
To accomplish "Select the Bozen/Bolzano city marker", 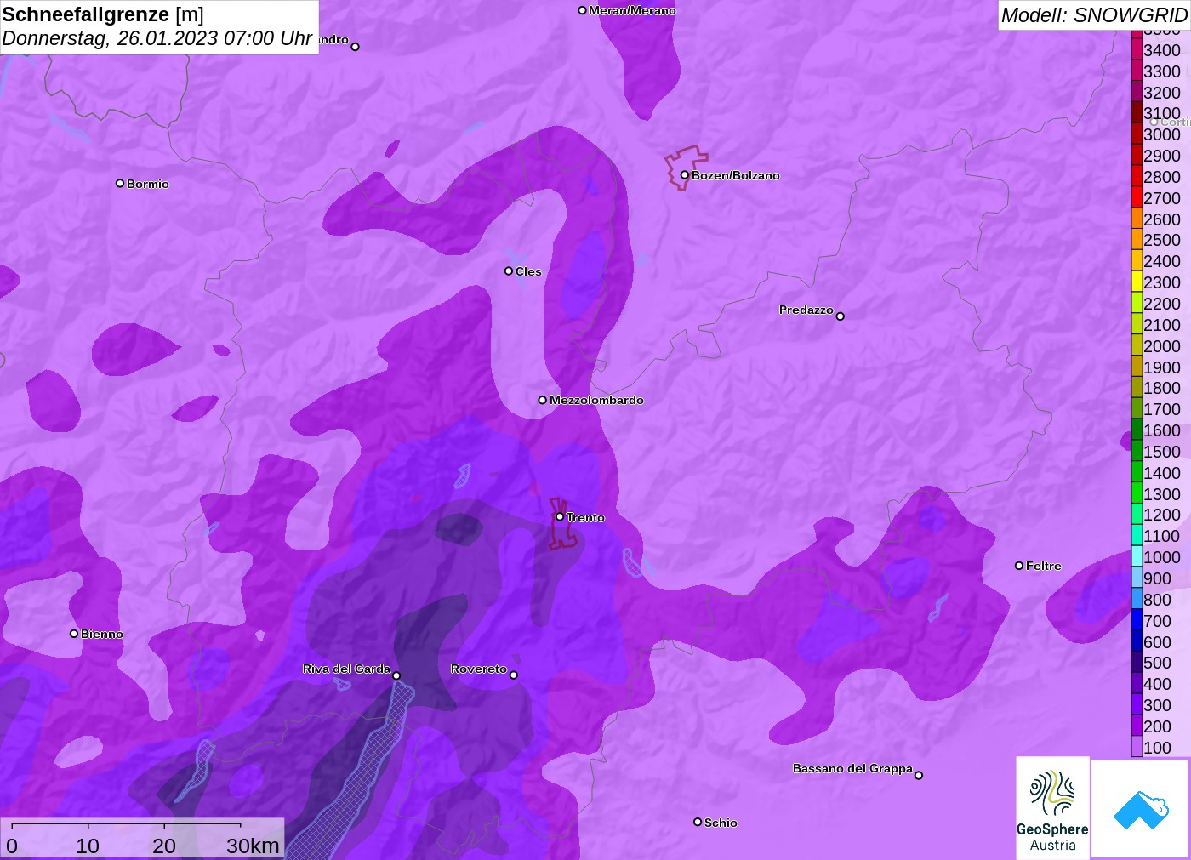I will pyautogui.click(x=684, y=175).
